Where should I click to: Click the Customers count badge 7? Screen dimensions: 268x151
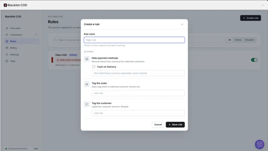pos(36,35)
